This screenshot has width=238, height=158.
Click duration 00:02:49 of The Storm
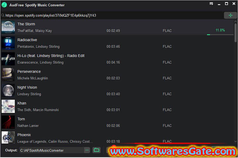pyautogui.click(x=113, y=31)
